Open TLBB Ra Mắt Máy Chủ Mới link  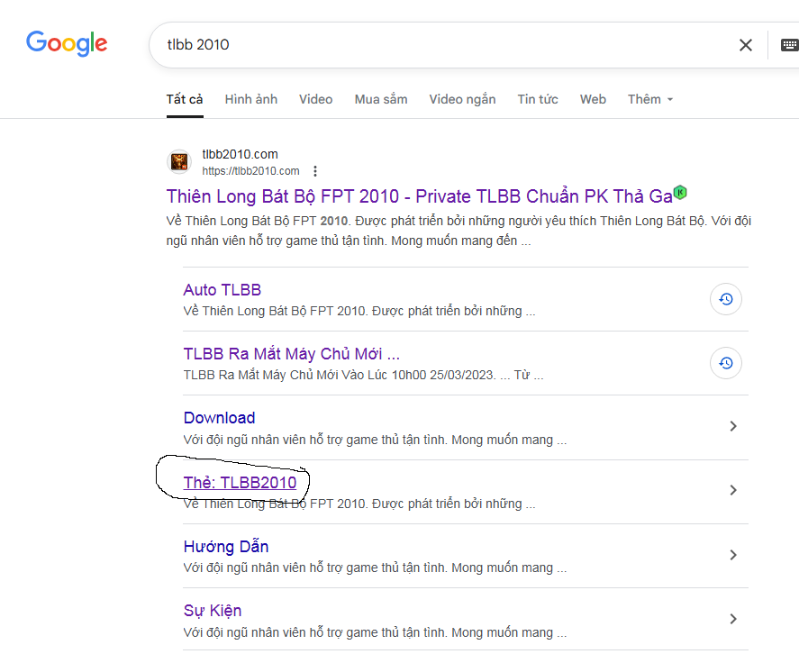click(292, 354)
